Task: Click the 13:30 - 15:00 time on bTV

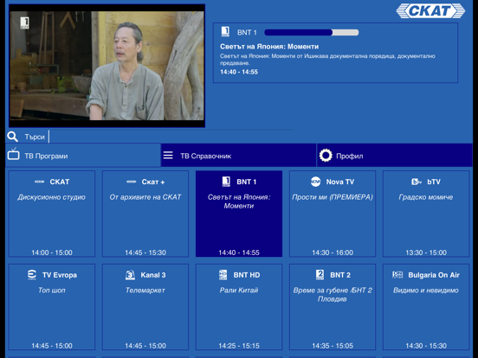Action: pos(426,253)
